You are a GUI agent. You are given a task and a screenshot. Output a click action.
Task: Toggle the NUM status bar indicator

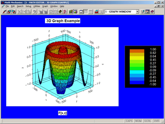pos(138,121)
